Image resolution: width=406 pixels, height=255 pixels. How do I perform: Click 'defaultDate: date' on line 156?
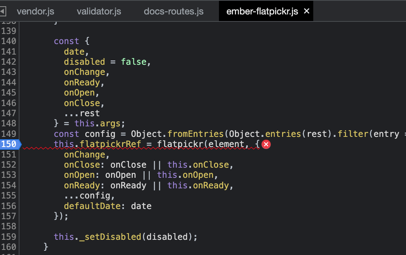(x=108, y=206)
